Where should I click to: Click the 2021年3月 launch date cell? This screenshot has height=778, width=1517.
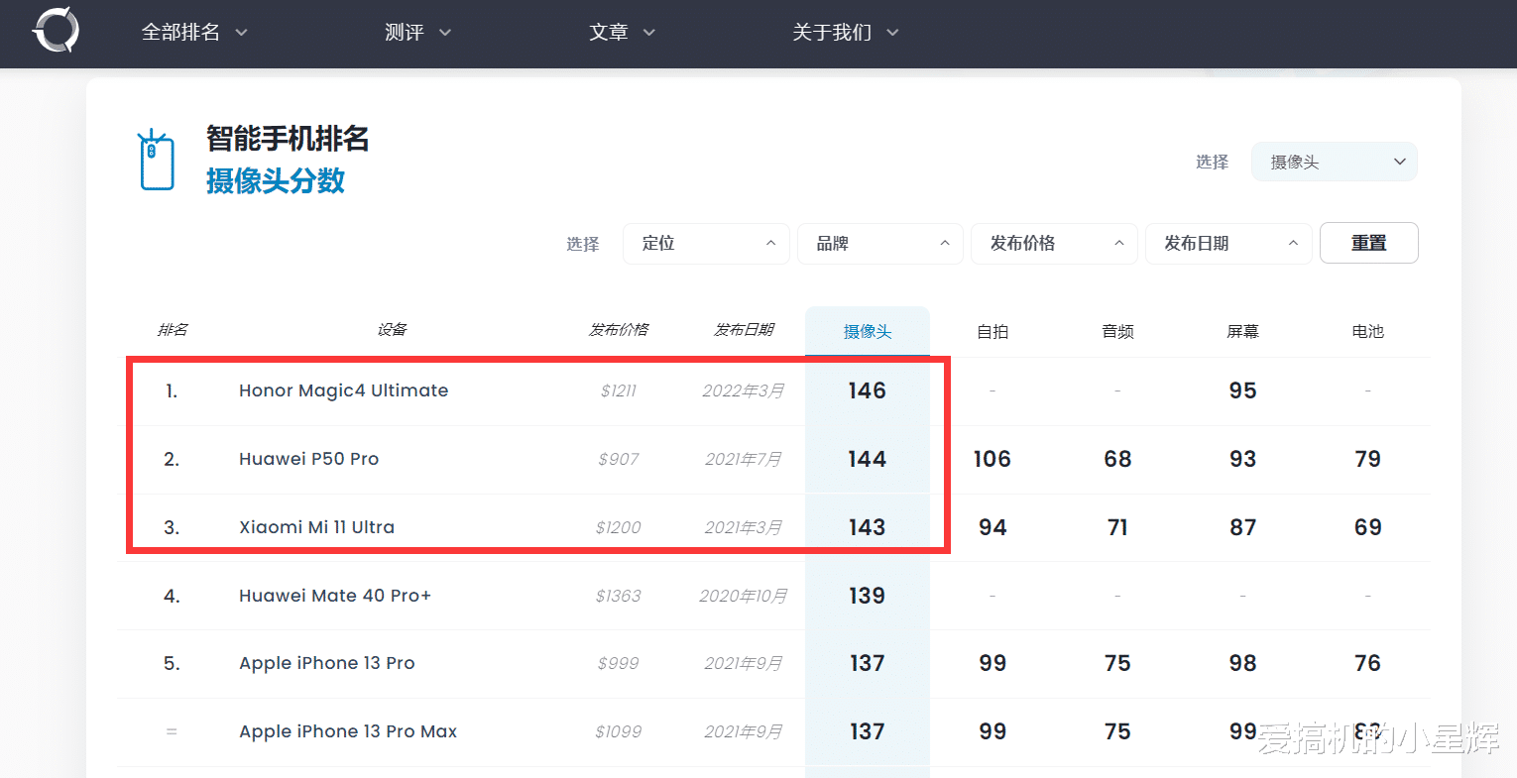pos(744,527)
